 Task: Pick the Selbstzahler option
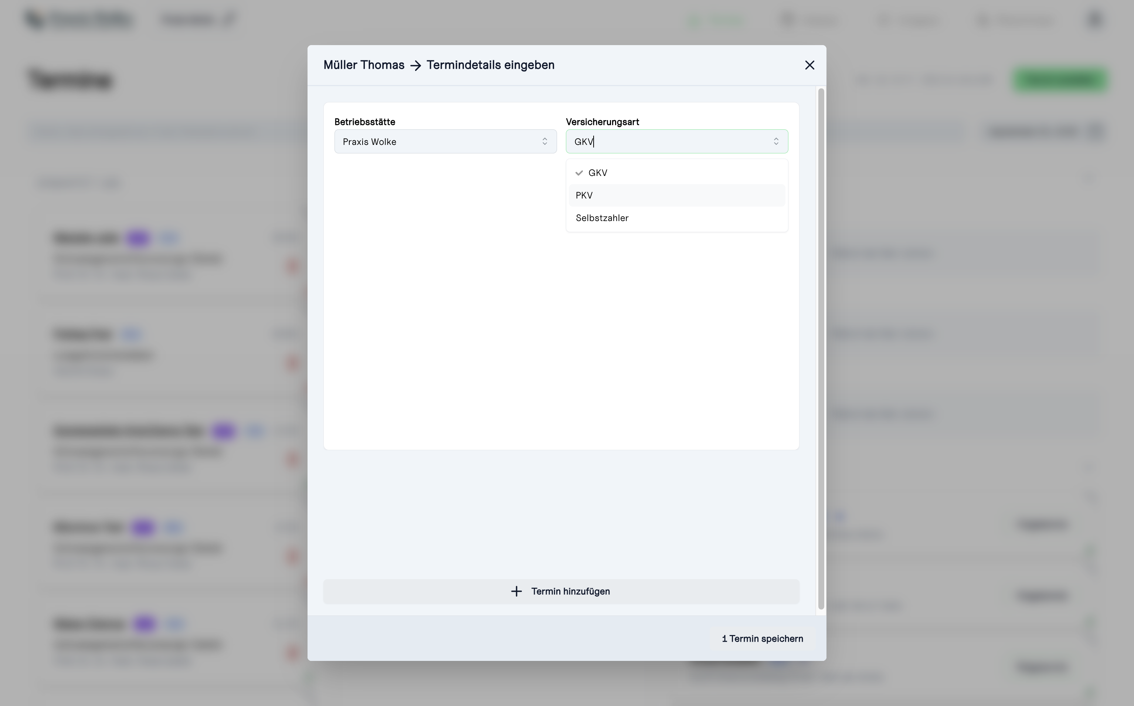(676, 218)
